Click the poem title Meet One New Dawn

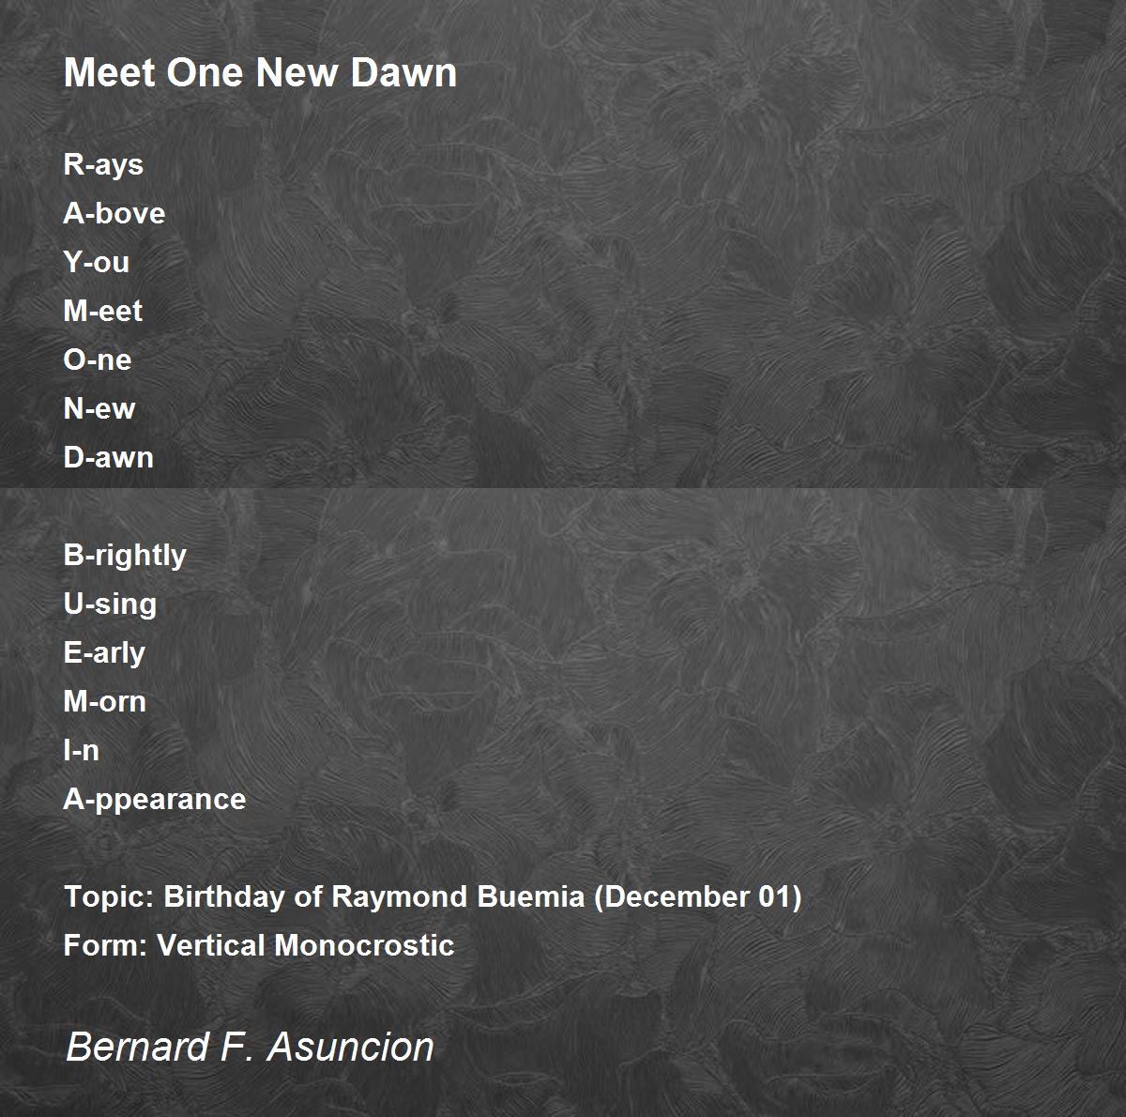(260, 73)
